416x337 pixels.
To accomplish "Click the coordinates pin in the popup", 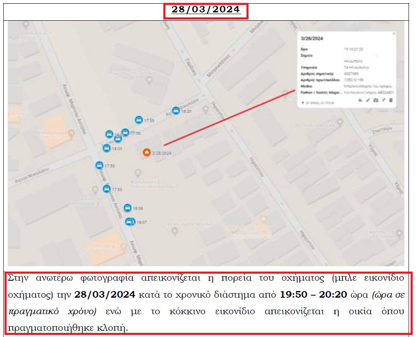I will coord(303,102).
